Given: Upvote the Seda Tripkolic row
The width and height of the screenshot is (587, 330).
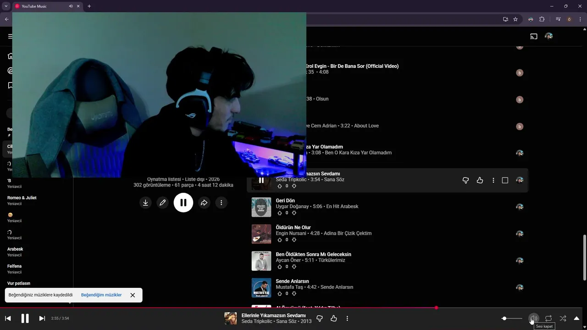Looking at the screenshot, I should coord(280,186).
